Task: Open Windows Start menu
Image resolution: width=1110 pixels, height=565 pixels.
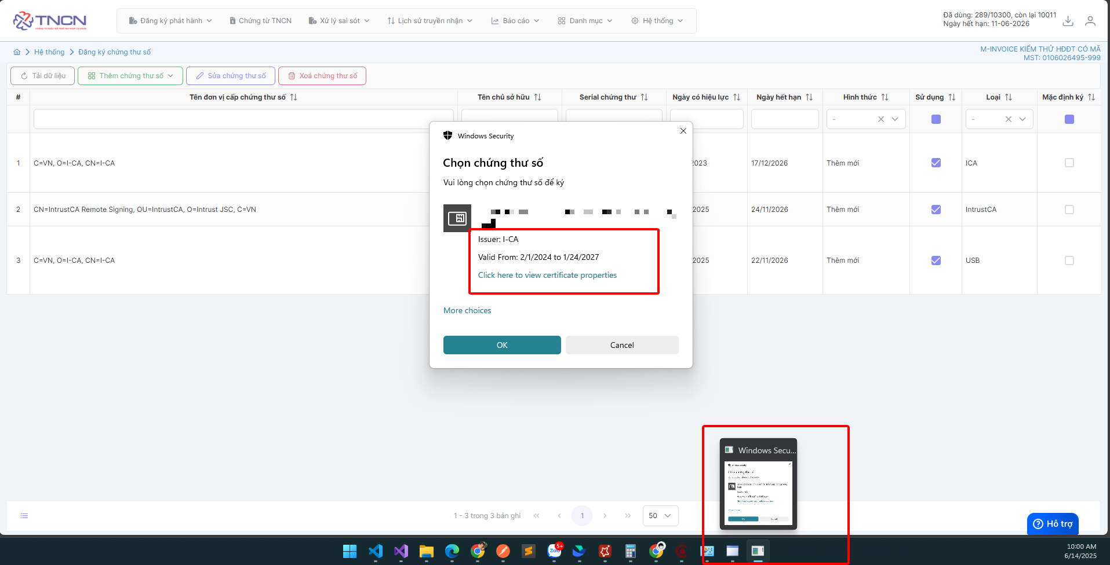Action: pos(350,551)
